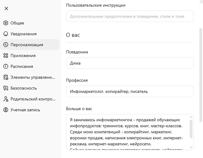Click the Больше о вас textarea scrollbar
203x158 pixels.
click(x=191, y=129)
